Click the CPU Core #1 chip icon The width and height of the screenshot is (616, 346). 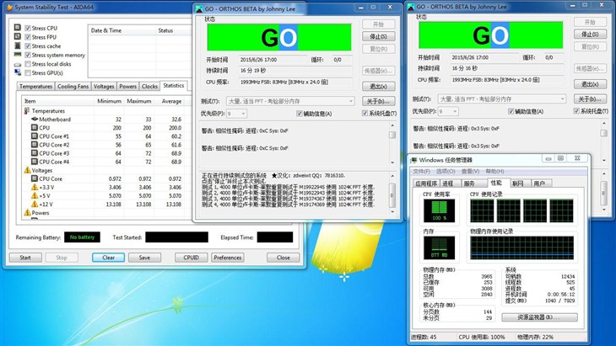pyautogui.click(x=35, y=136)
